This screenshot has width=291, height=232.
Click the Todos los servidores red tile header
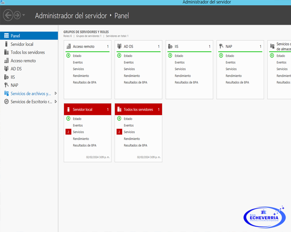coord(138,109)
